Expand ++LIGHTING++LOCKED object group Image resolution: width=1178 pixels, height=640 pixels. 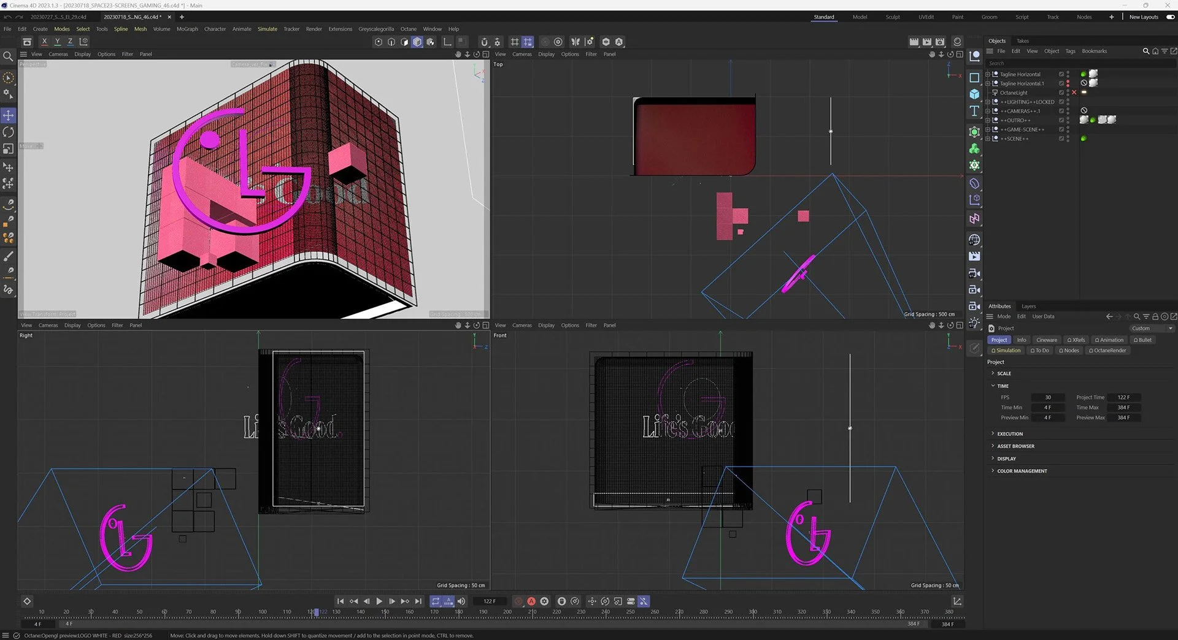(988, 102)
